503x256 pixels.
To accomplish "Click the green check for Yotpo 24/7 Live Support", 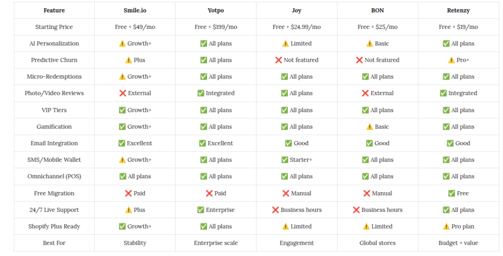I will pos(200,210).
